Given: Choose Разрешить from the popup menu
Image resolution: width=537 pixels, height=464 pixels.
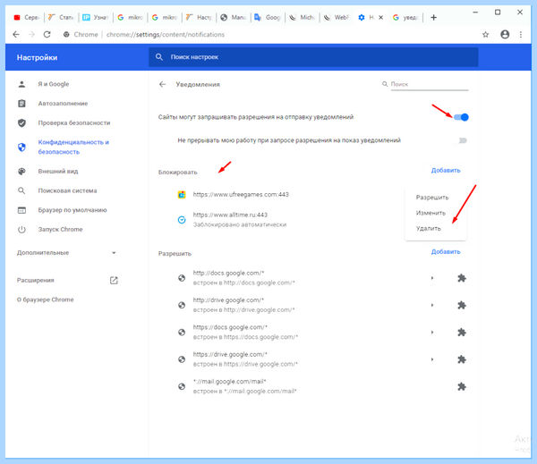Looking at the screenshot, I should pyautogui.click(x=432, y=197).
